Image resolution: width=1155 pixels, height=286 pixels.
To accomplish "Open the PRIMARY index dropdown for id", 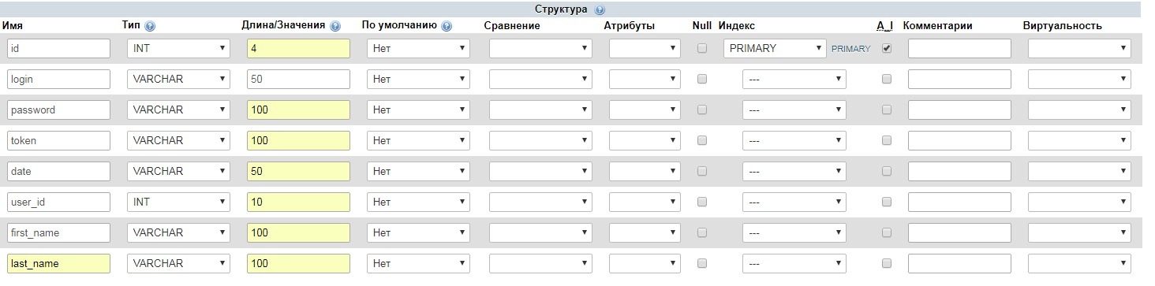I will click(x=775, y=48).
